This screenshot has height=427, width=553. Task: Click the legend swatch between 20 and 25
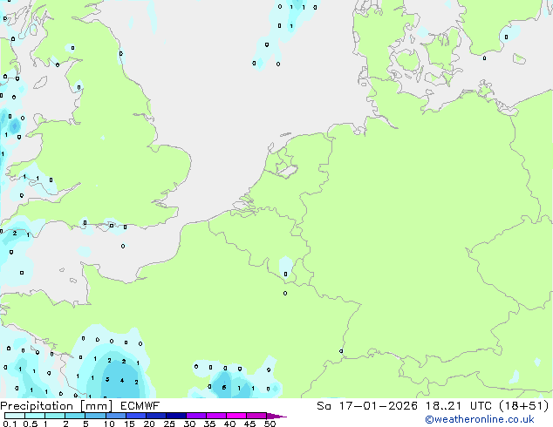click(x=155, y=416)
